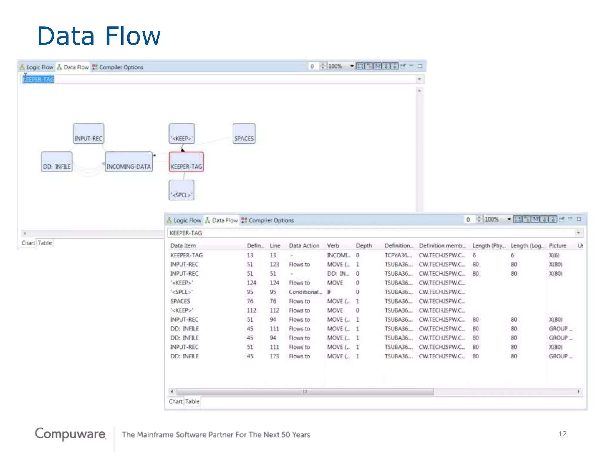This screenshot has width=603, height=452.
Task: Maximize the table window view panel
Action: 579,219
